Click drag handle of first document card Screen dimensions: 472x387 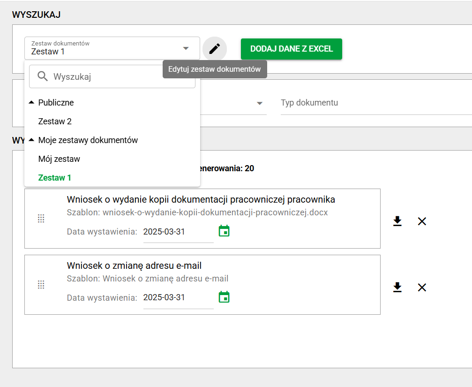click(41, 219)
